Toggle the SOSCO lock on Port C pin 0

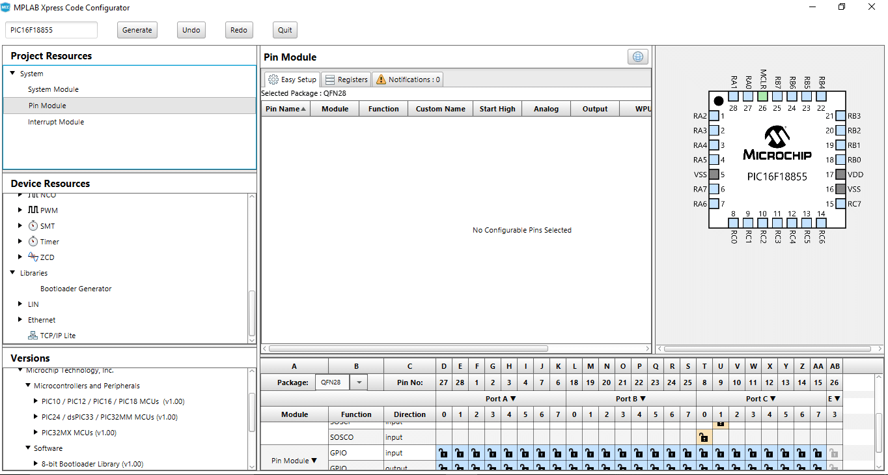(x=704, y=437)
